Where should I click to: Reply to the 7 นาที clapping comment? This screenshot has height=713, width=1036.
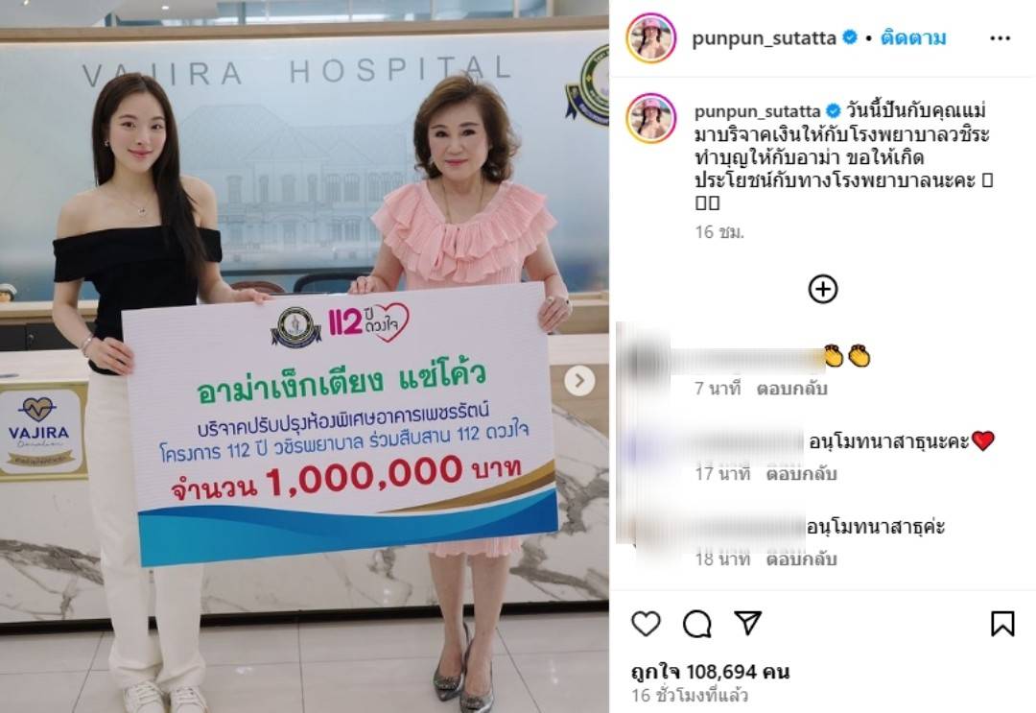pyautogui.click(x=791, y=389)
